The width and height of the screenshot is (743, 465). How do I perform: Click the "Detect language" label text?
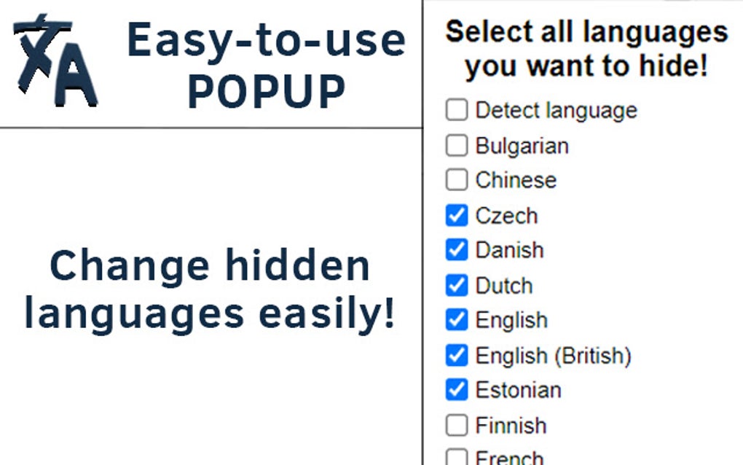tap(556, 111)
